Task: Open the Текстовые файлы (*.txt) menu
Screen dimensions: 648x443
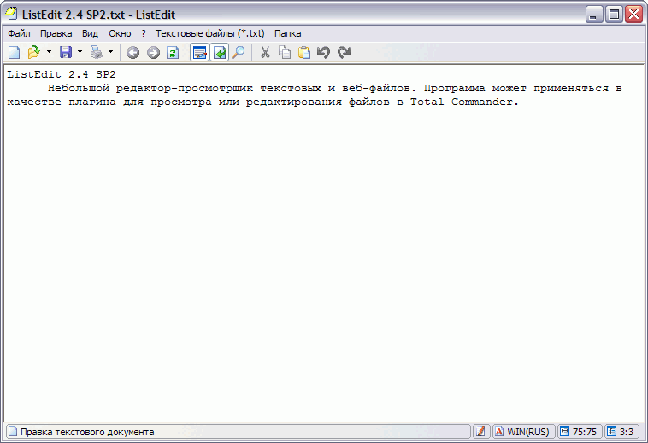Action: point(210,33)
